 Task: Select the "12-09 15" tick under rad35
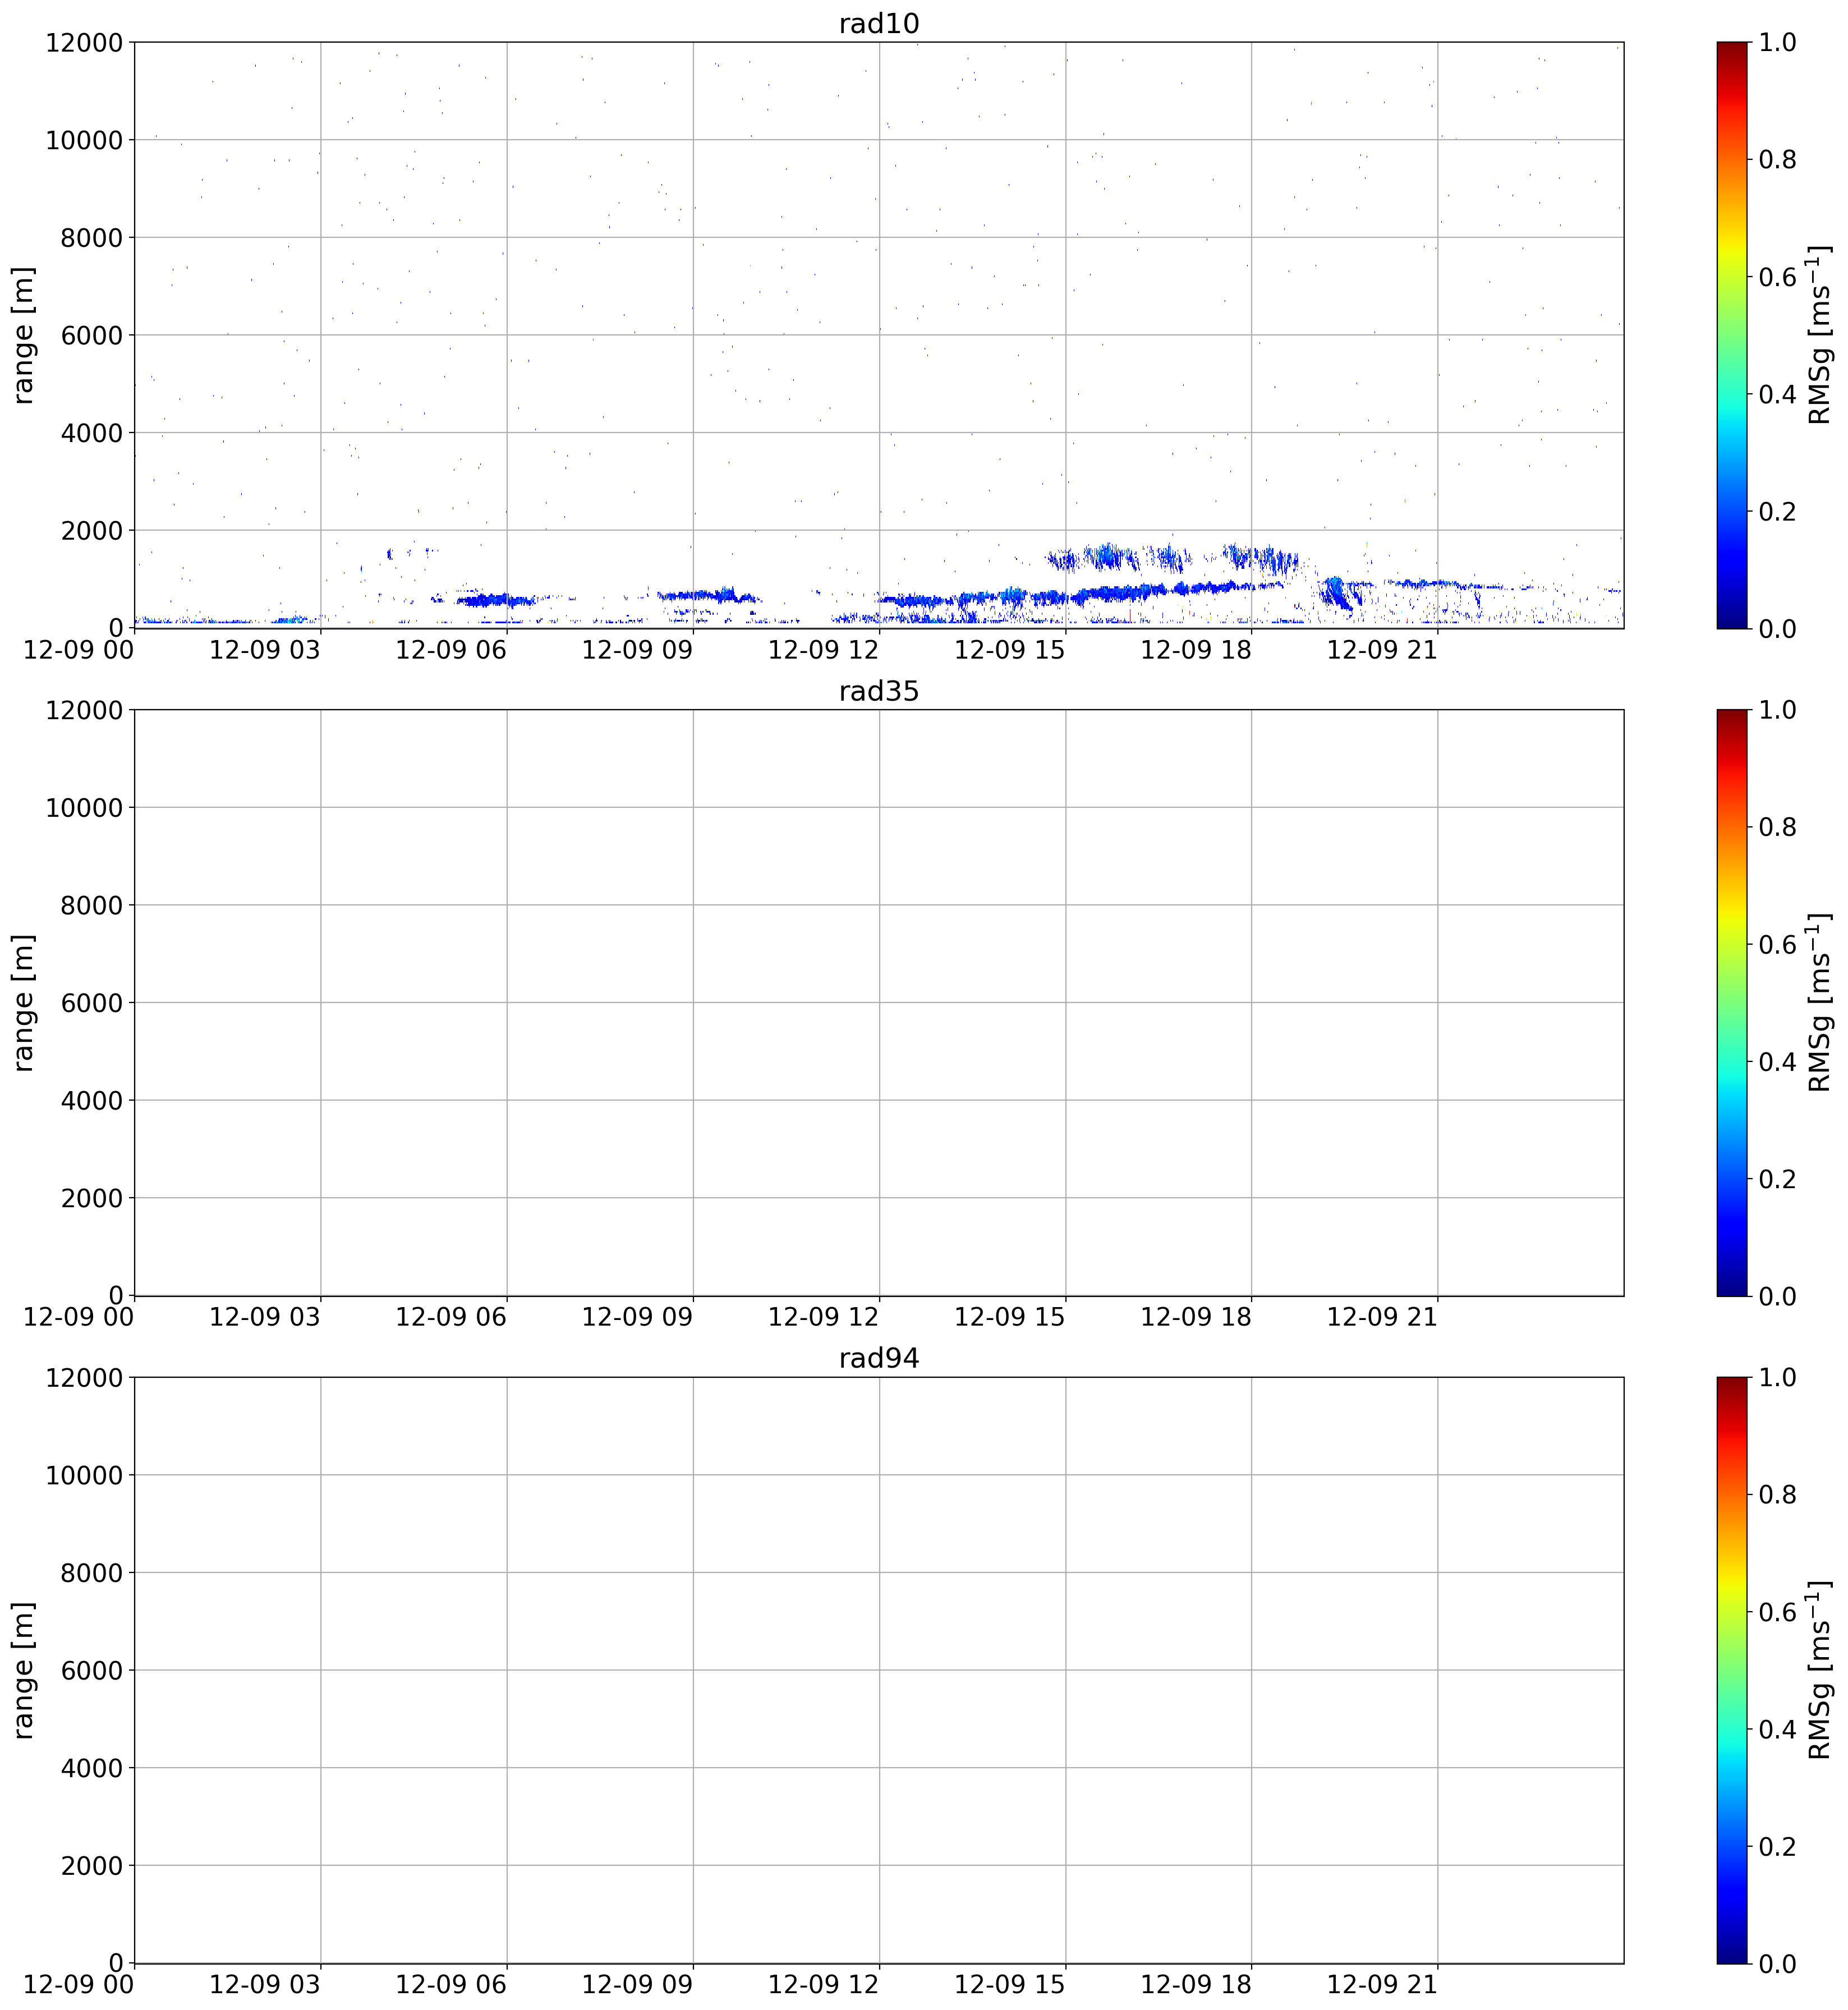point(1010,1317)
